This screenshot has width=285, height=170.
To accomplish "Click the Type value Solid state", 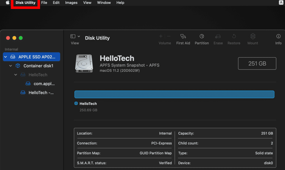I will click(x=264, y=153).
